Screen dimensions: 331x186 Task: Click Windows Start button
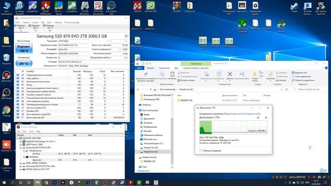tap(4, 182)
